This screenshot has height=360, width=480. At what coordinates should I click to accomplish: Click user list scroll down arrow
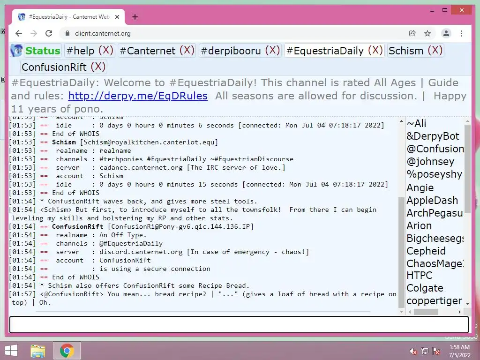coord(467,303)
